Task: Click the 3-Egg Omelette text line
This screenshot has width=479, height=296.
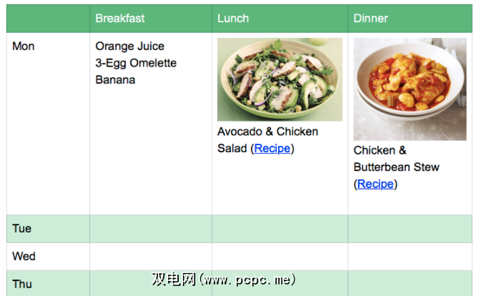Action: pyautogui.click(x=136, y=63)
